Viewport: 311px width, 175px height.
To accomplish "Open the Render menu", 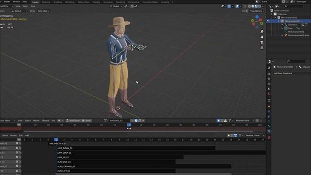I will tap(7, 1).
